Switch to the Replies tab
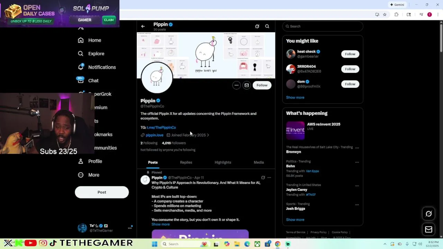Screen dimensions: 443x249 tap(186, 162)
